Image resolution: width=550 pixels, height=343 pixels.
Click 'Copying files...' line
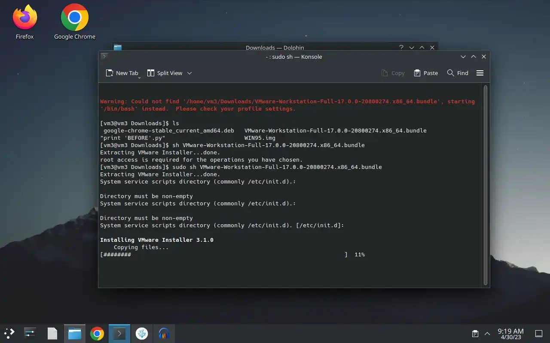[x=141, y=247]
